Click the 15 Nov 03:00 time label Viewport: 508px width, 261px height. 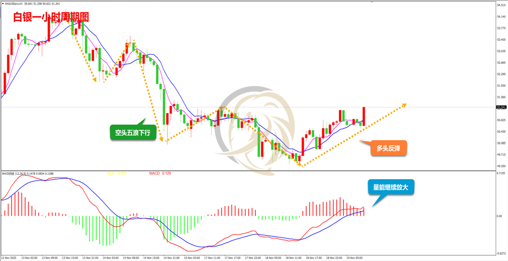pos(191,258)
